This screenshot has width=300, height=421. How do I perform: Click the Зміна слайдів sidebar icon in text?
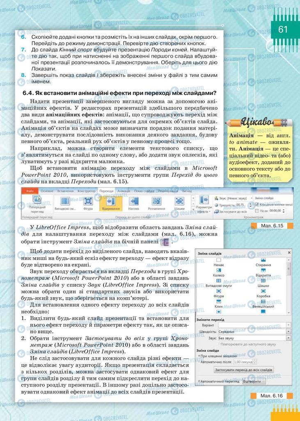164,241
